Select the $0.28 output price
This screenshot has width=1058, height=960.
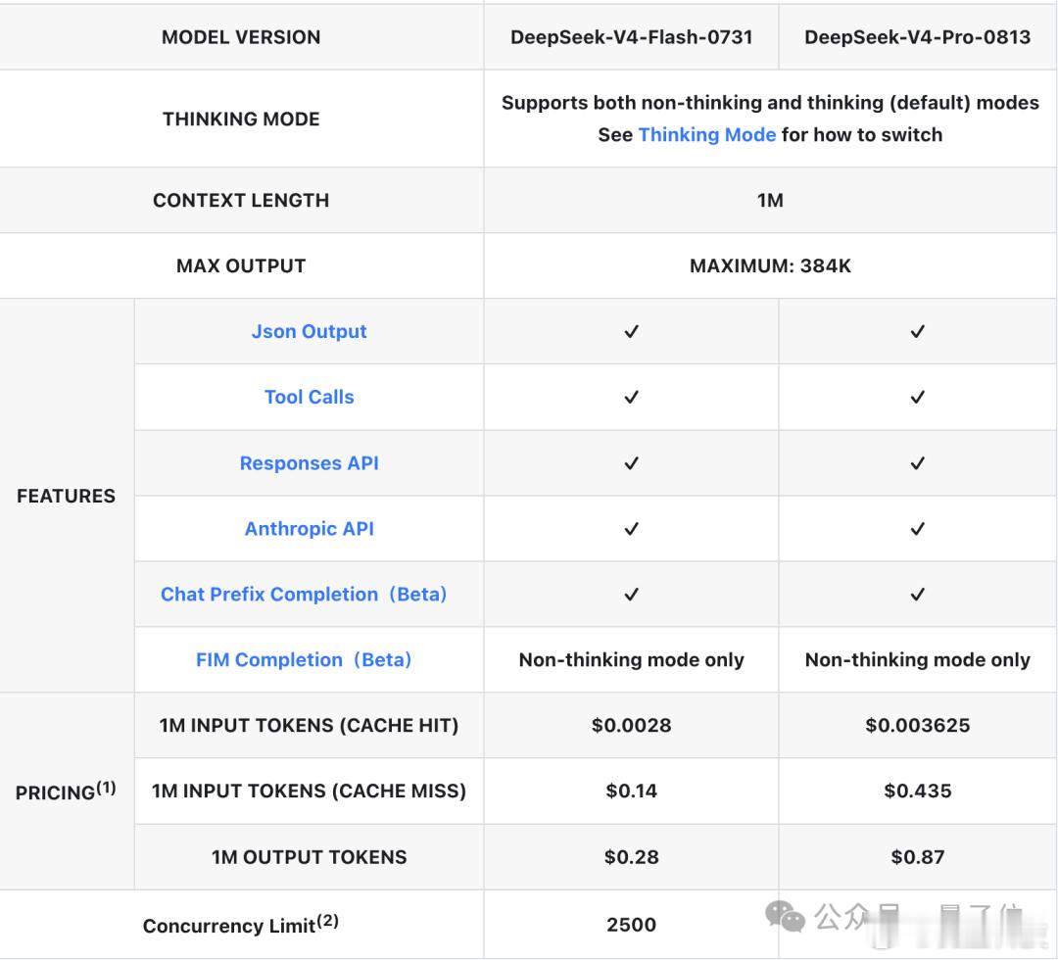pos(631,857)
